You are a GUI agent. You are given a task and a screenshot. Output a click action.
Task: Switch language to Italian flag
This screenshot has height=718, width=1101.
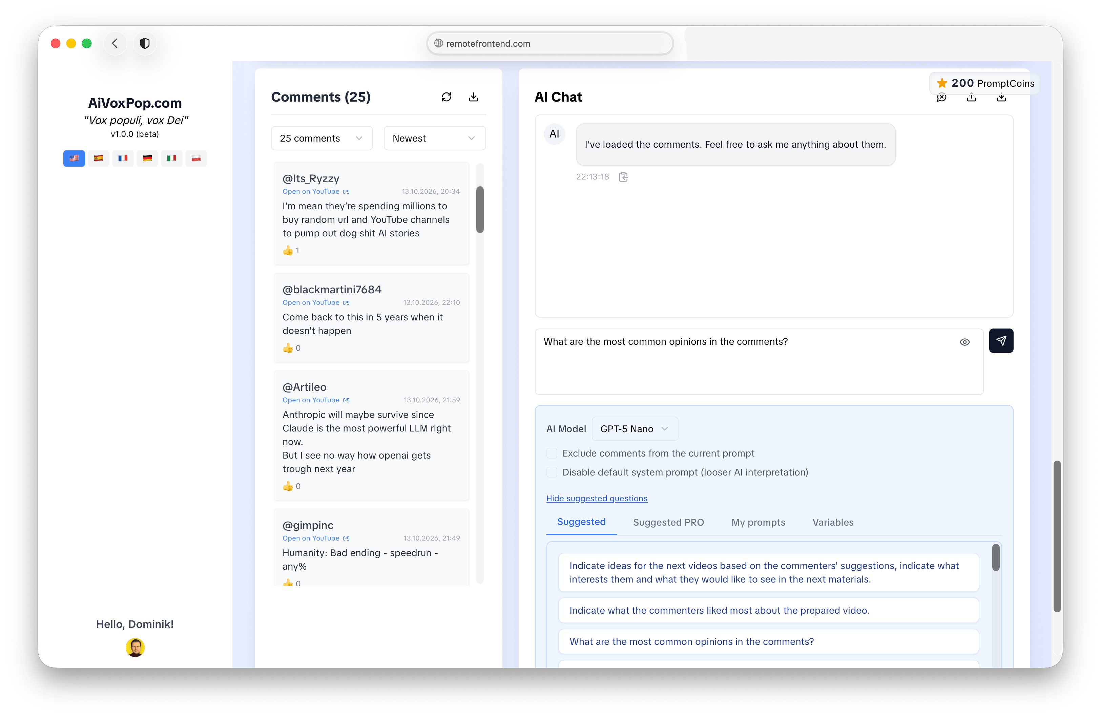point(172,158)
